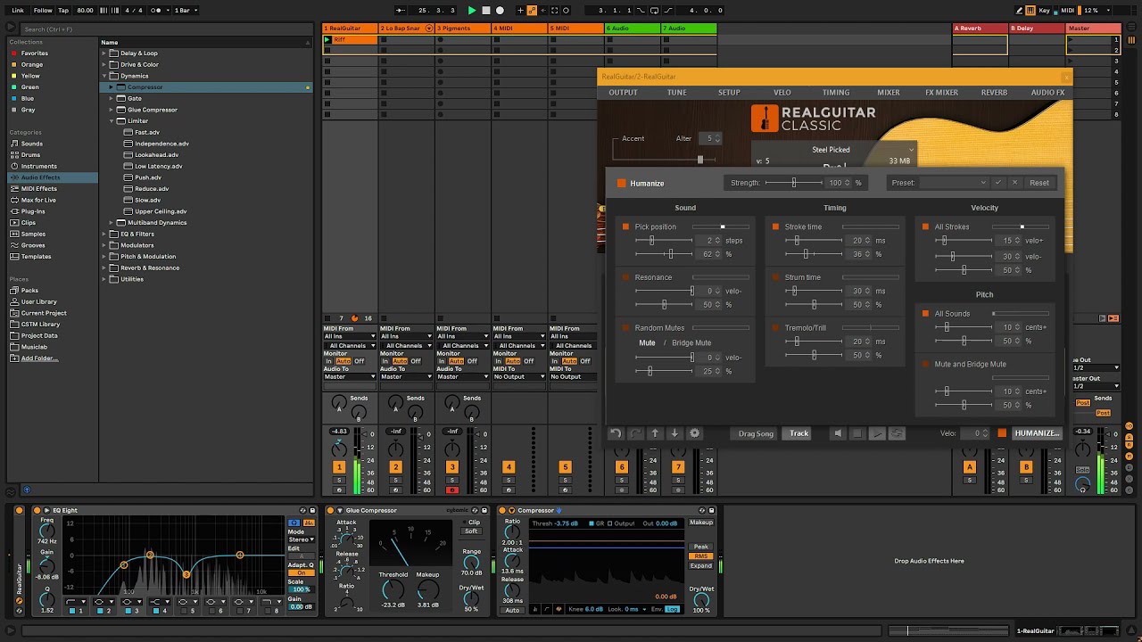The width and height of the screenshot is (1142, 642).
Task: Launch the Riff clip on RealGuitar track
Action: (x=327, y=40)
